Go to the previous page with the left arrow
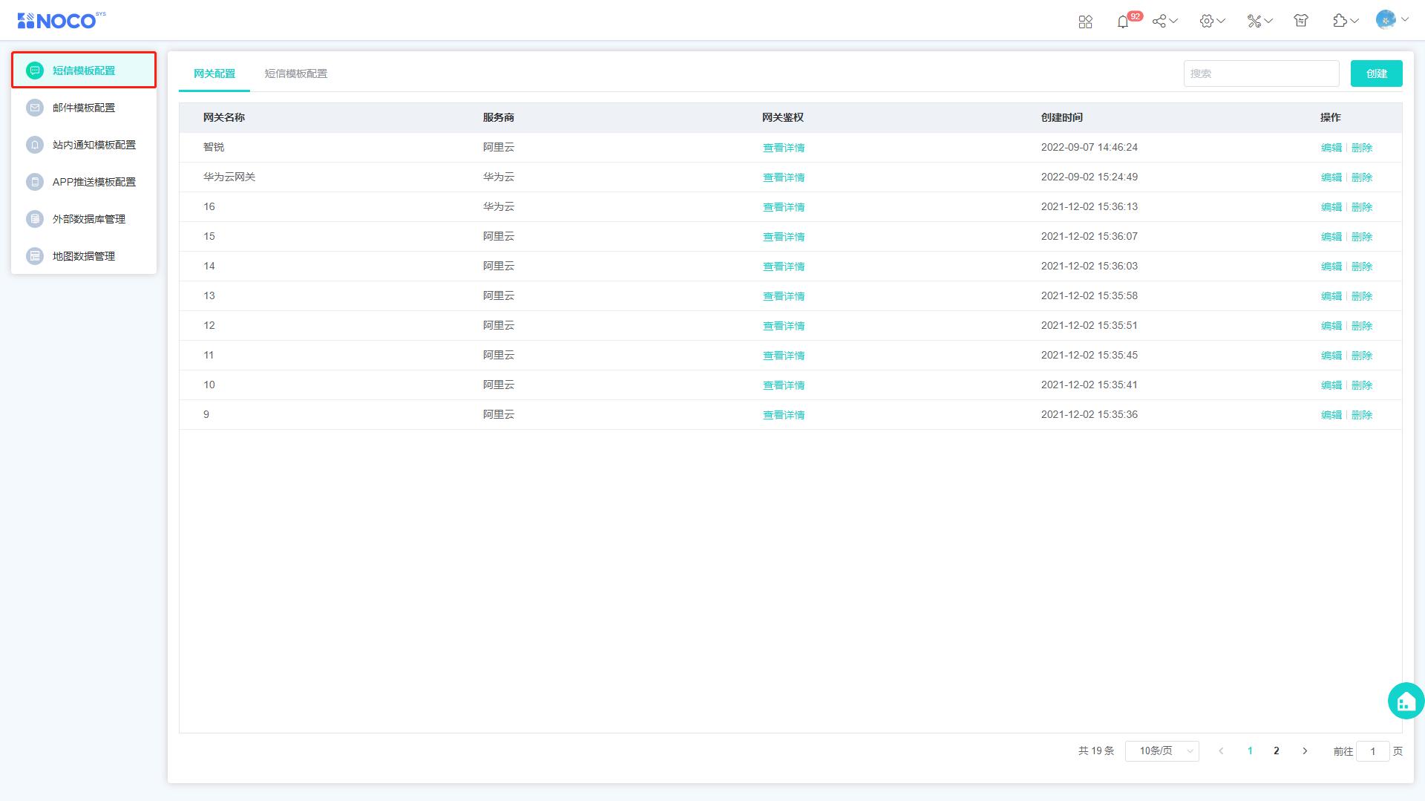 (x=1221, y=751)
